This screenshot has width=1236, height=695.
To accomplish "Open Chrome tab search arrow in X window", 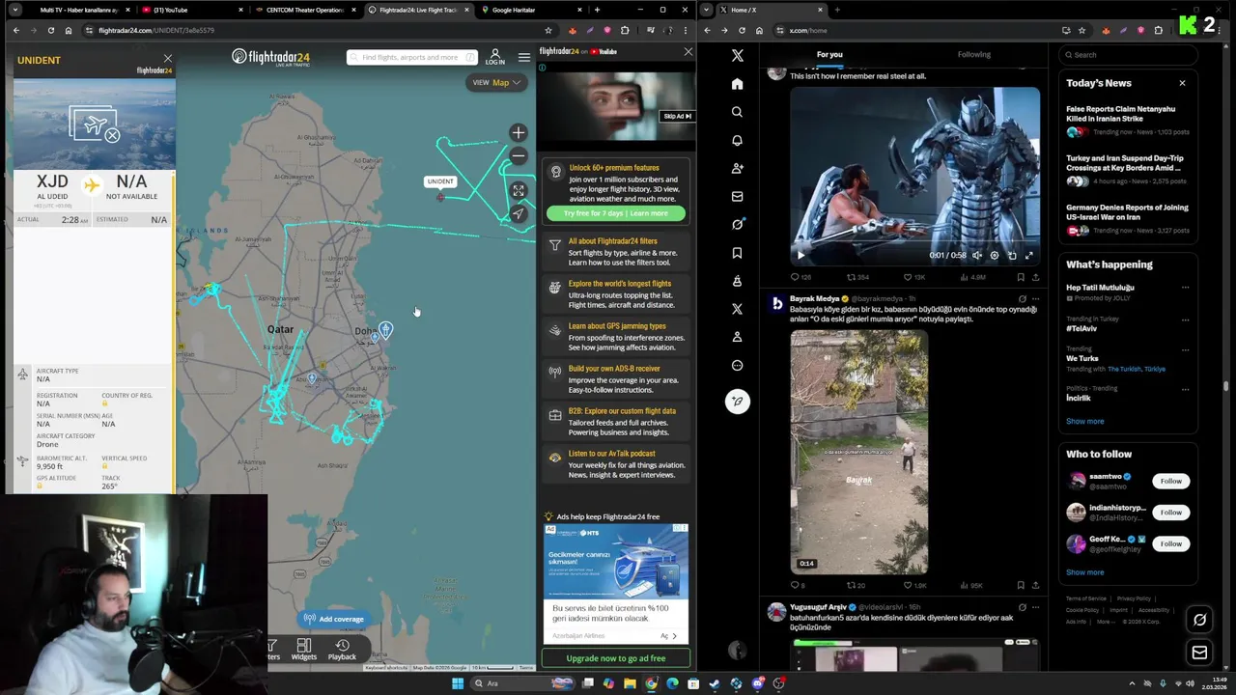I will point(708,10).
